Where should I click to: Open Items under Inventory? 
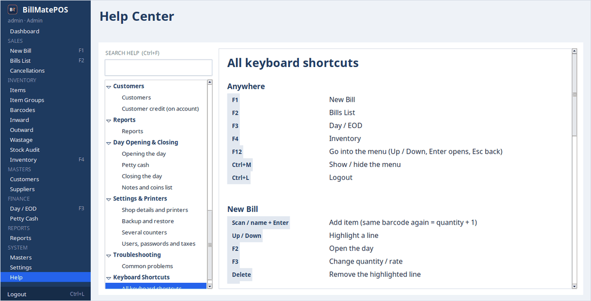(45, 90)
